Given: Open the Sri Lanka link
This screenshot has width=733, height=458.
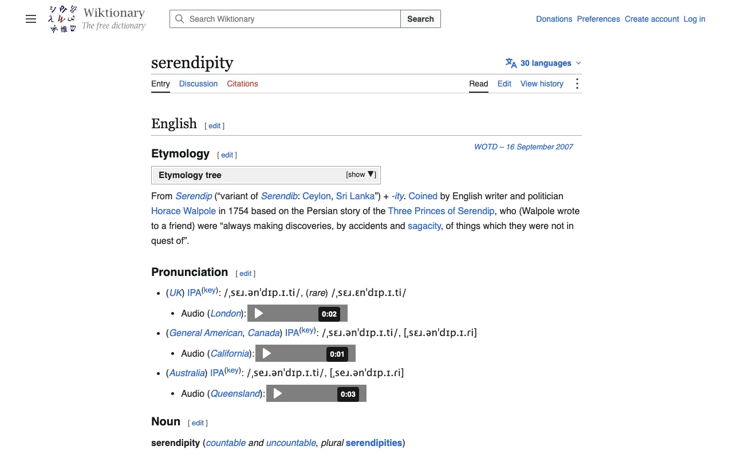Looking at the screenshot, I should coord(355,196).
